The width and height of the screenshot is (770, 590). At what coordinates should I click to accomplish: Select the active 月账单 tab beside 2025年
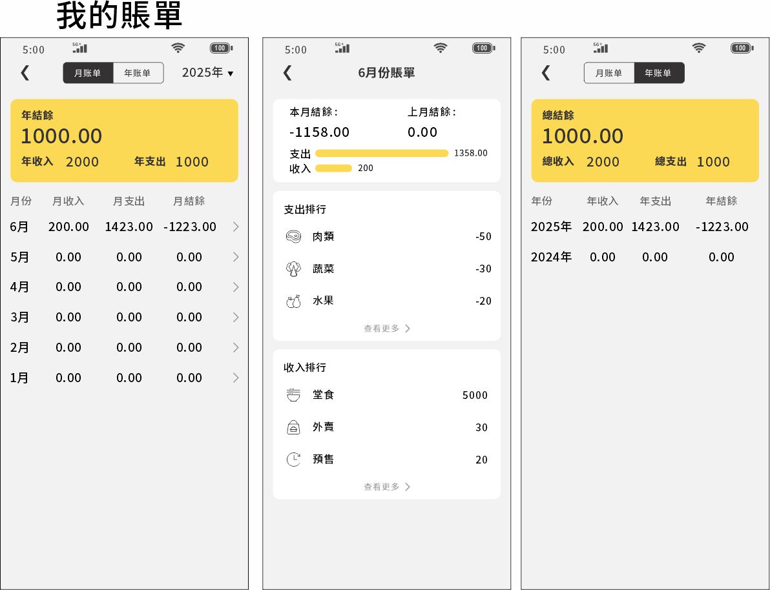[88, 73]
